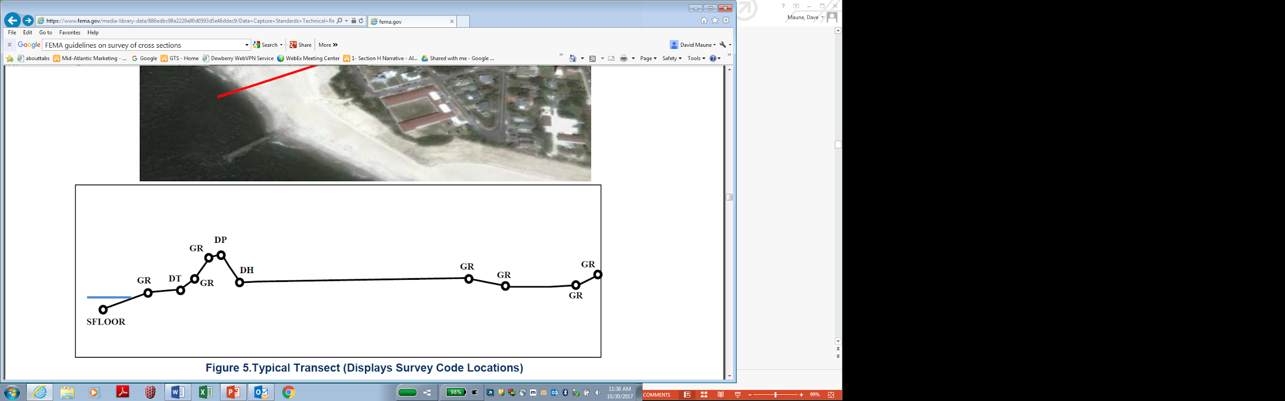Switch to PowerPoint on the taskbar
Screen dimensions: 1285x401
pyautogui.click(x=233, y=392)
